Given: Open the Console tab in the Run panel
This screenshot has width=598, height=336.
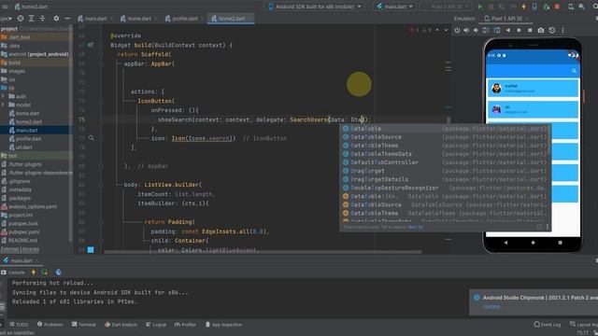Looking at the screenshot, I should pyautogui.click(x=13, y=273).
